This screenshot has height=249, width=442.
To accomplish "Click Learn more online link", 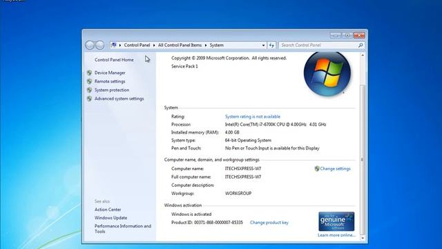I will click(x=336, y=235).
